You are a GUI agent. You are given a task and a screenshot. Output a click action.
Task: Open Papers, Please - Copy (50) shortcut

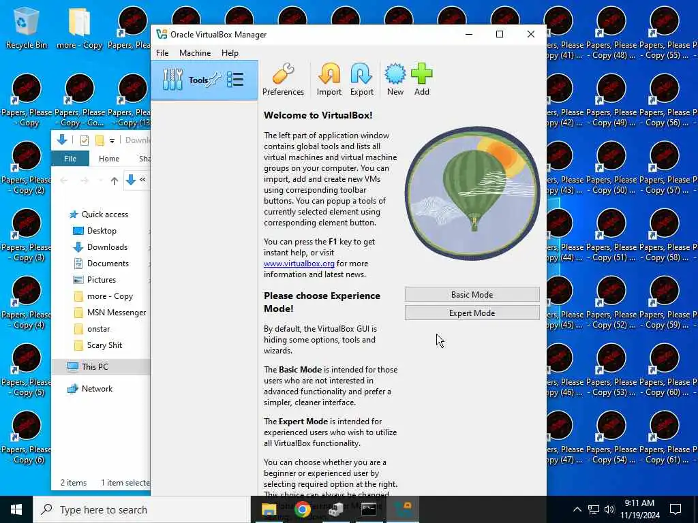click(611, 169)
